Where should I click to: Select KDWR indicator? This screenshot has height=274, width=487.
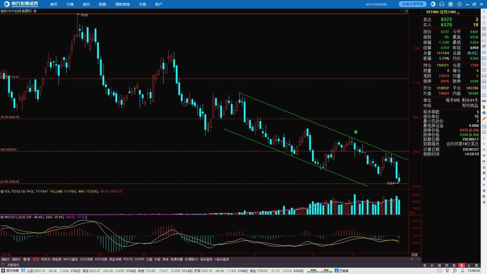pyautogui.click(x=140, y=259)
